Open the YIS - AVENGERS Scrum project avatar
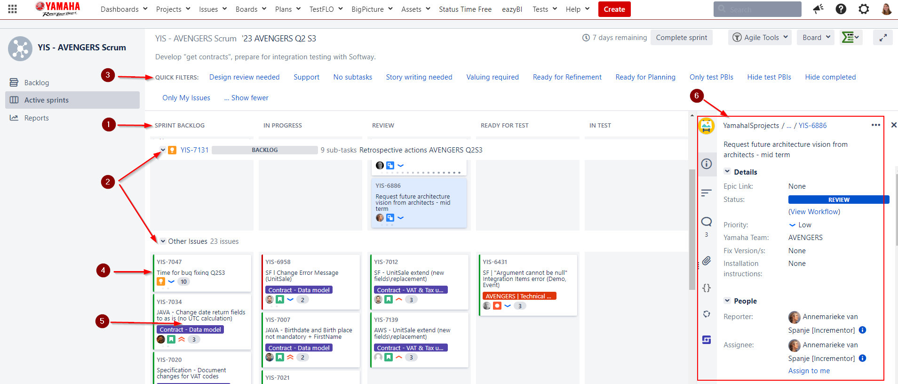The width and height of the screenshot is (898, 384). pyautogui.click(x=20, y=48)
